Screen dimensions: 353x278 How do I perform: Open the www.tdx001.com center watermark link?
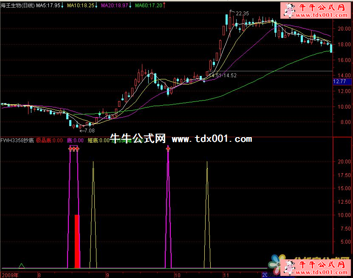[x=212, y=139]
